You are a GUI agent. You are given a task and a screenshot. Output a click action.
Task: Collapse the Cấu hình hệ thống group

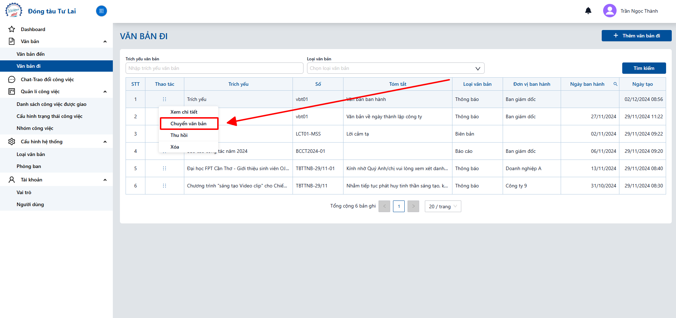pyautogui.click(x=105, y=142)
